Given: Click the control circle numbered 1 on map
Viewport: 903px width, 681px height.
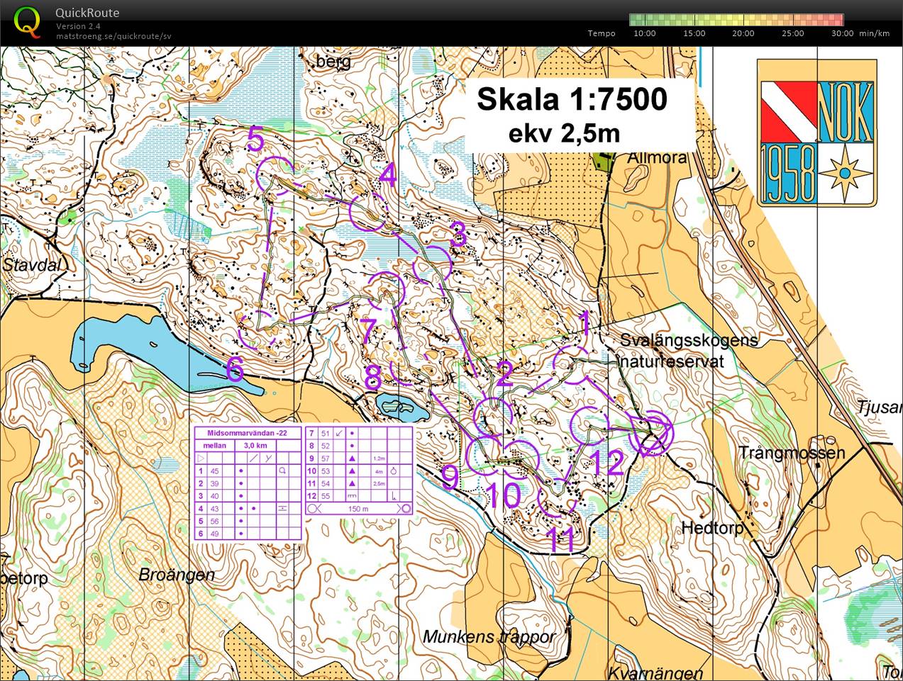Looking at the screenshot, I should [571, 365].
